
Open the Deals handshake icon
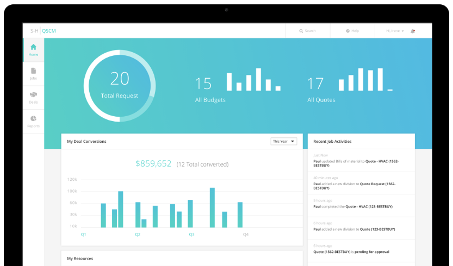click(x=34, y=94)
